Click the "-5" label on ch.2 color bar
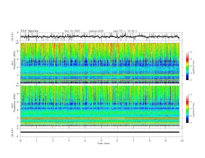The image size is (205, 158). click(x=191, y=109)
